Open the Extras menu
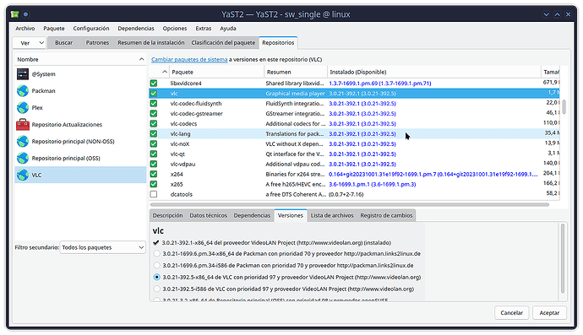 (204, 28)
